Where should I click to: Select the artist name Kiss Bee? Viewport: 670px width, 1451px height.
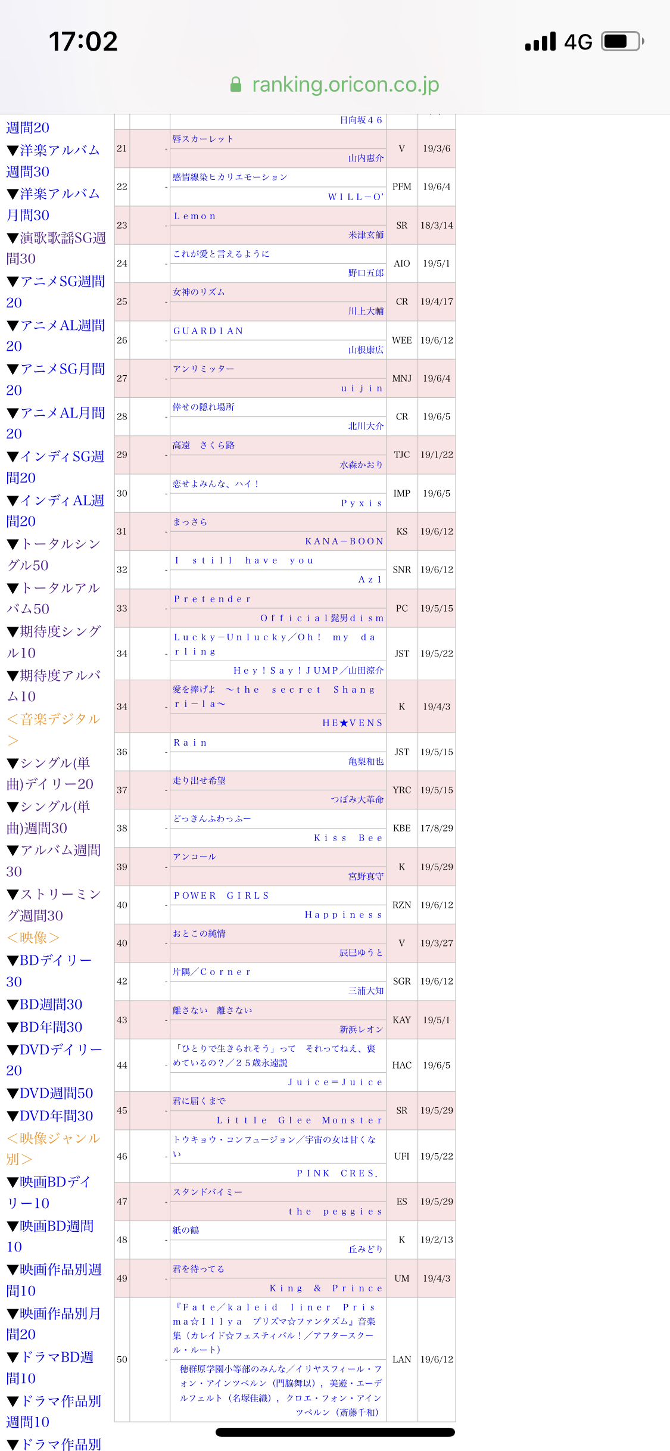coord(349,838)
